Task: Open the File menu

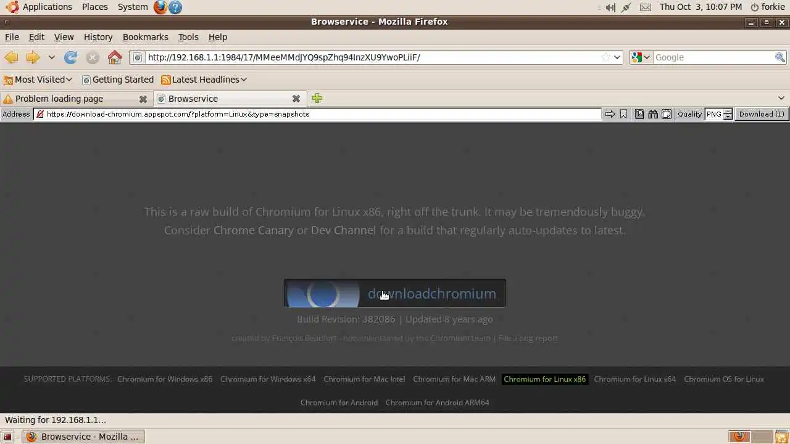Action: pyautogui.click(x=12, y=37)
